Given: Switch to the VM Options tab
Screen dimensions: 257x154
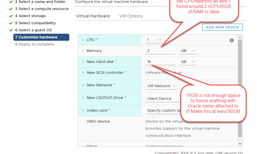Looking at the screenshot, I should click(x=131, y=16).
